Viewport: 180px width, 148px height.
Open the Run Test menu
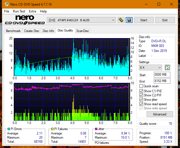pos(19,11)
